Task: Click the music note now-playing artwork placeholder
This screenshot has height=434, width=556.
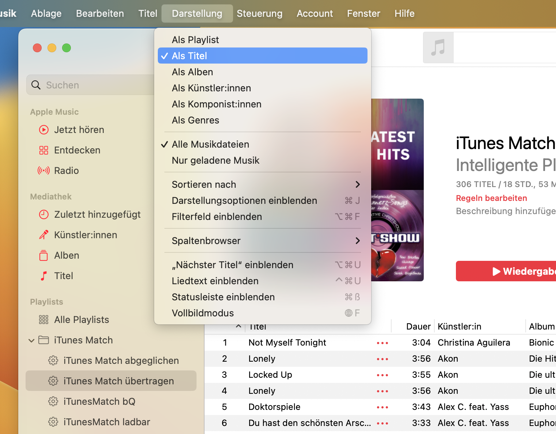Action: [x=438, y=47]
